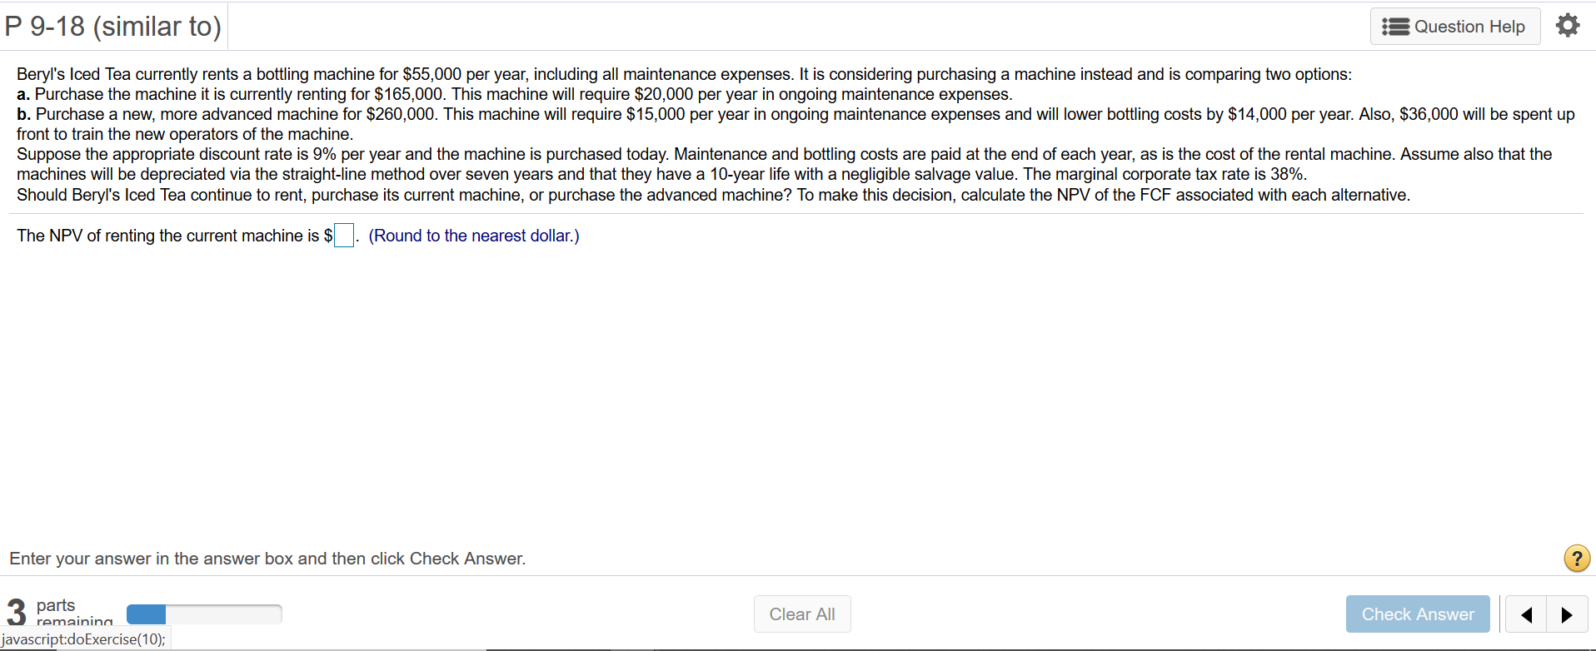Open settings via the gear icon
This screenshot has height=651, width=1596.
coord(1567,26)
